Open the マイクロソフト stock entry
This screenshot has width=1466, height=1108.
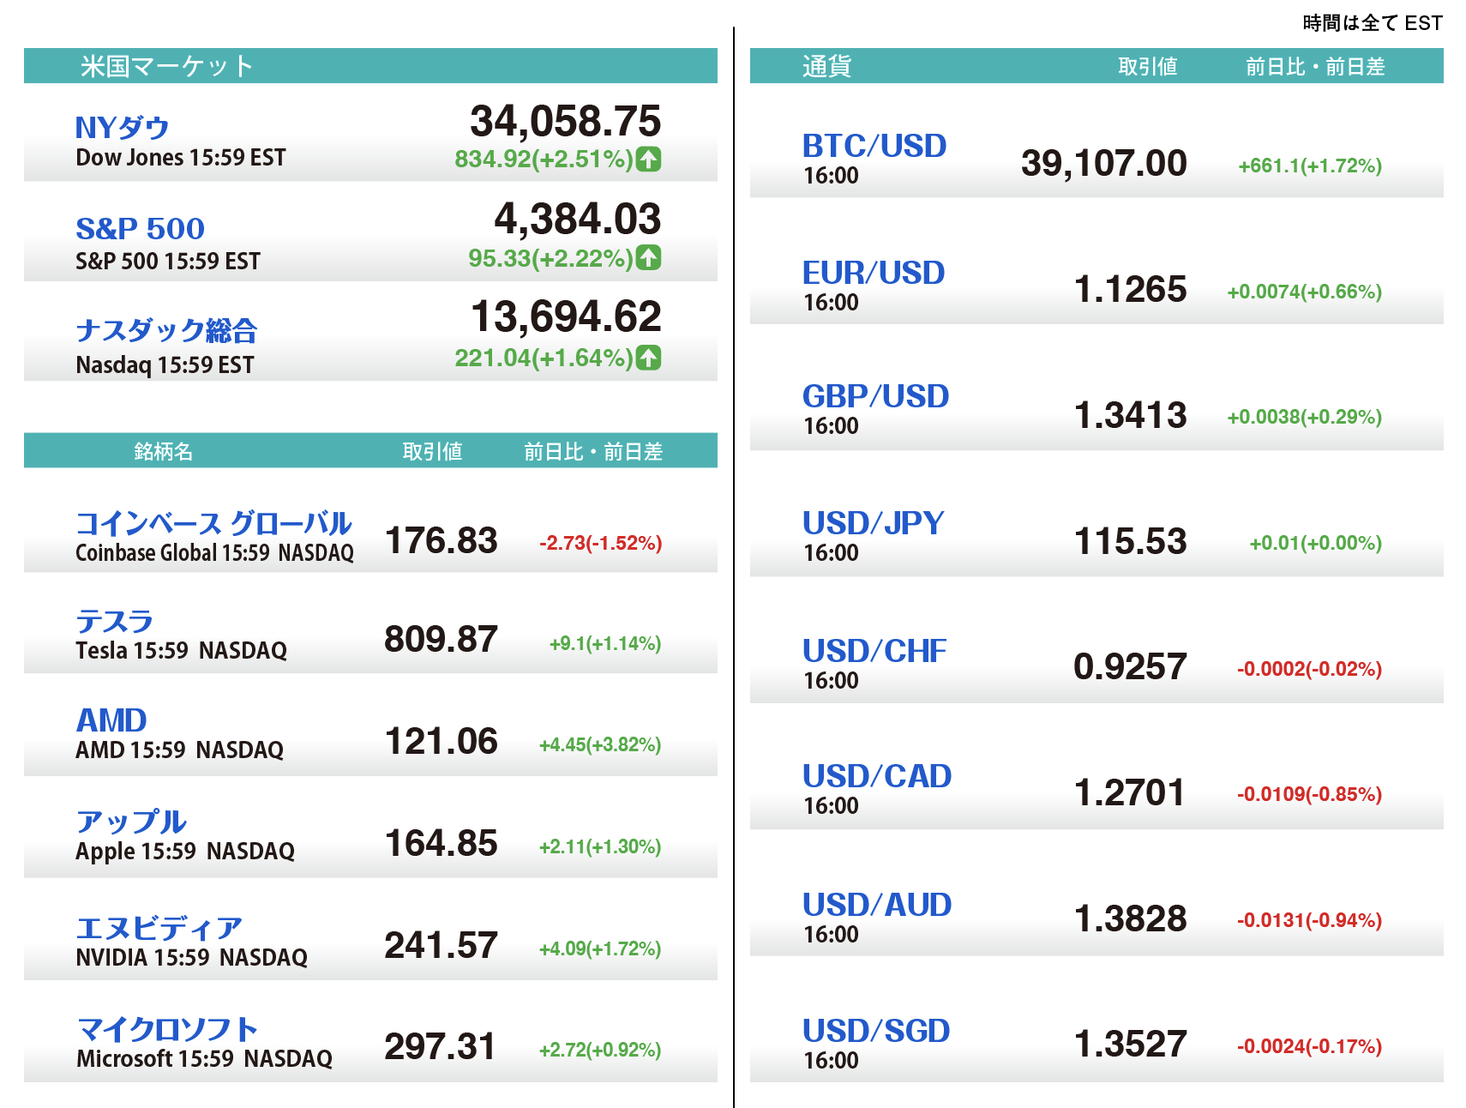(x=167, y=1029)
